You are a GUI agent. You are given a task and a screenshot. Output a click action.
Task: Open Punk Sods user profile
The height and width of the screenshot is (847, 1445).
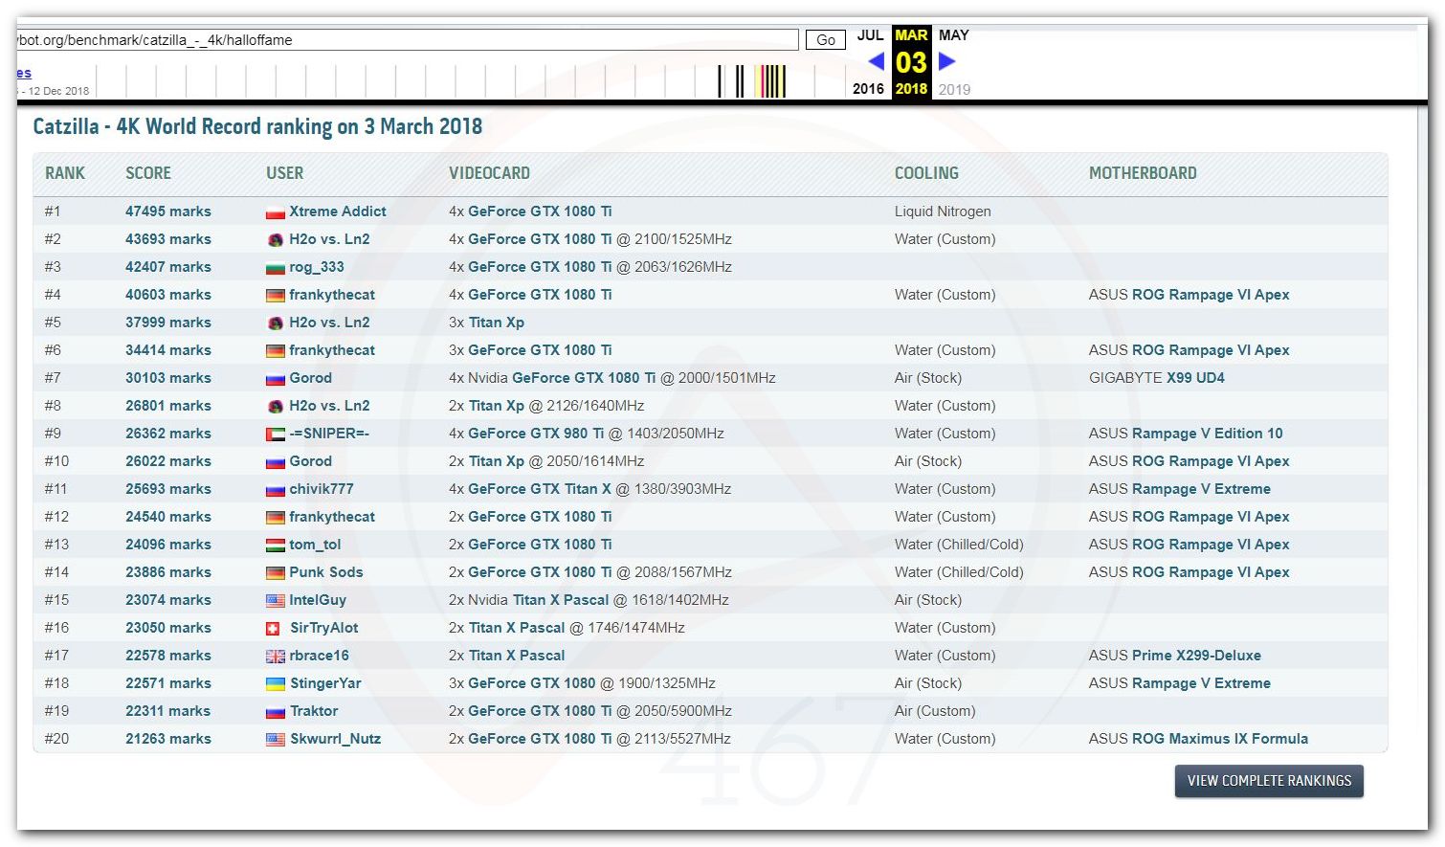(x=326, y=572)
